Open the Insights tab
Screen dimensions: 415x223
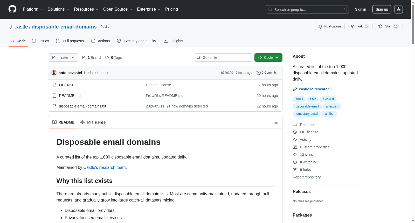[x=173, y=41]
